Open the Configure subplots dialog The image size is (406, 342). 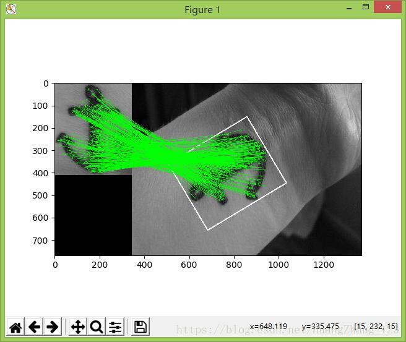(115, 327)
